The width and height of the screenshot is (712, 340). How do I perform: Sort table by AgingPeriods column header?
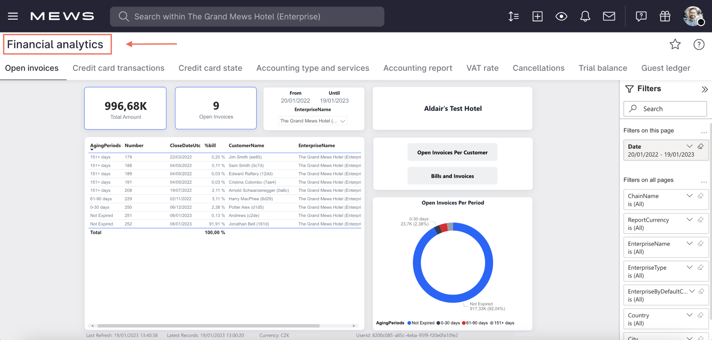pyautogui.click(x=105, y=146)
